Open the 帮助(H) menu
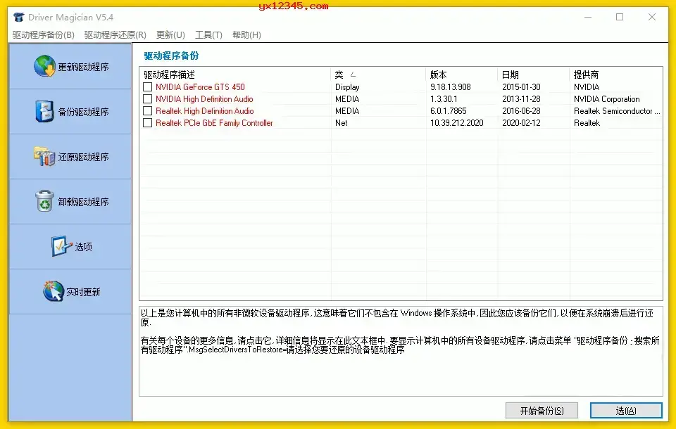This screenshot has width=676, height=429. [x=246, y=35]
